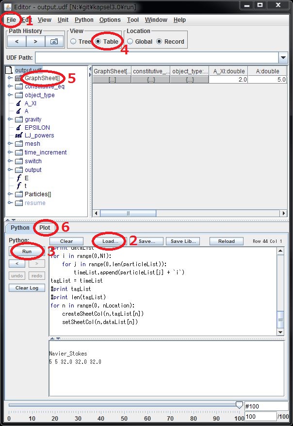Click the #100 record number field

coord(266,406)
